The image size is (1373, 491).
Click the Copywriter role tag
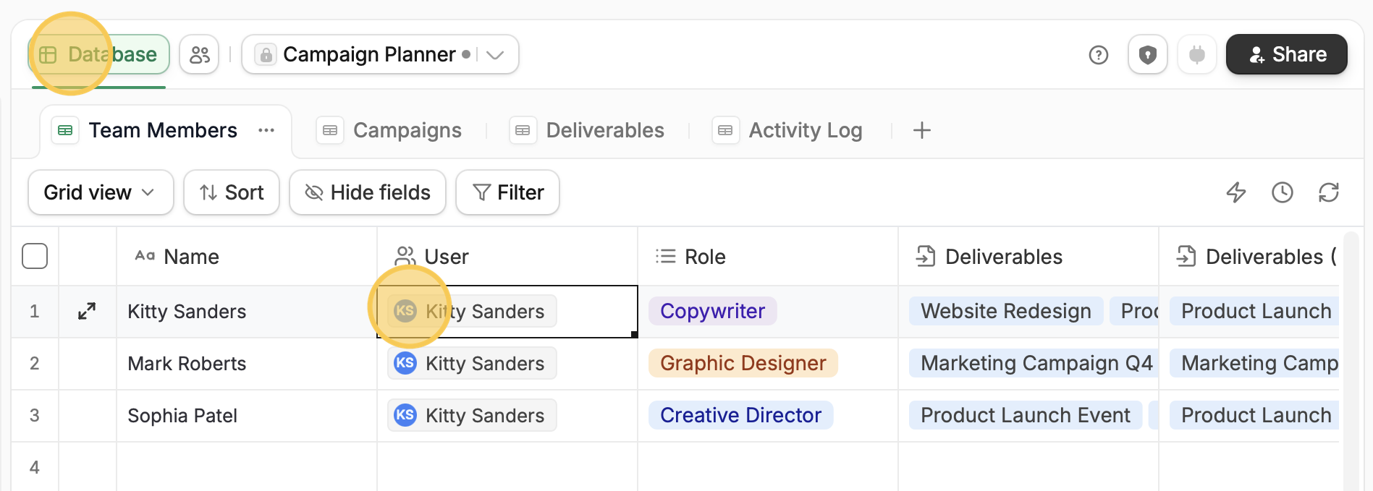[x=712, y=311]
